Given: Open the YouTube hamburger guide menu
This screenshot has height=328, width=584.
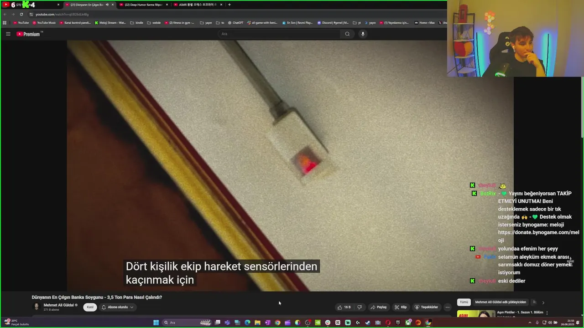Looking at the screenshot, I should click(x=8, y=34).
